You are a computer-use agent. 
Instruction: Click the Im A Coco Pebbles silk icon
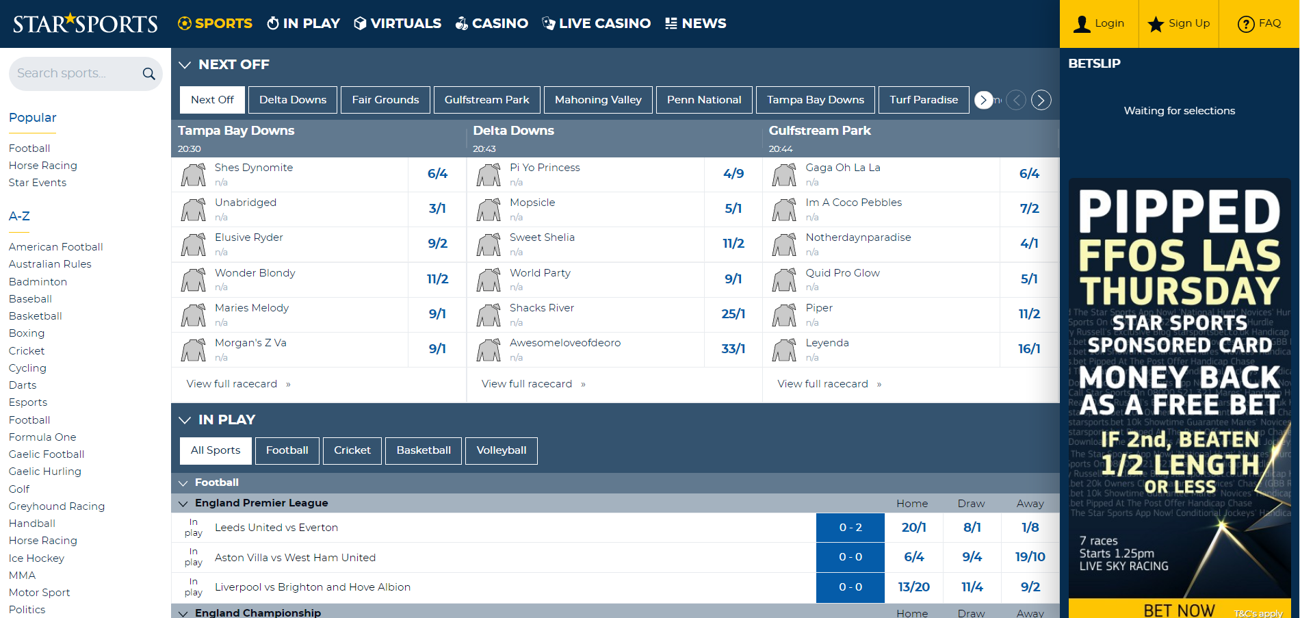click(784, 209)
